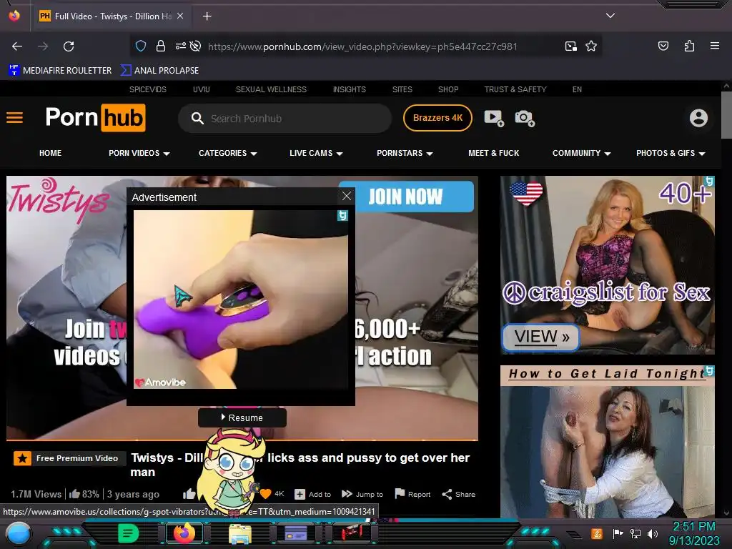Open the Firefox extensions puzzle icon
The image size is (732, 549).
tap(689, 46)
